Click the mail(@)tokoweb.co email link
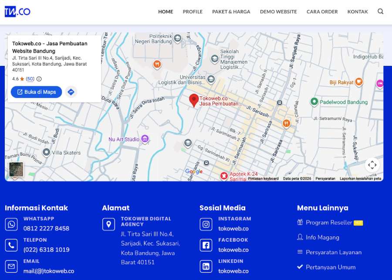Viewport: 392px width, 280px height. [x=49, y=271]
